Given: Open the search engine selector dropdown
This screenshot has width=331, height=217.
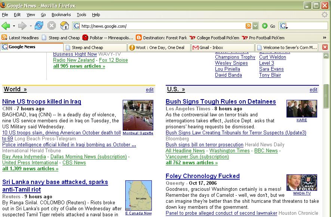Looking at the screenshot, I should point(284,26).
